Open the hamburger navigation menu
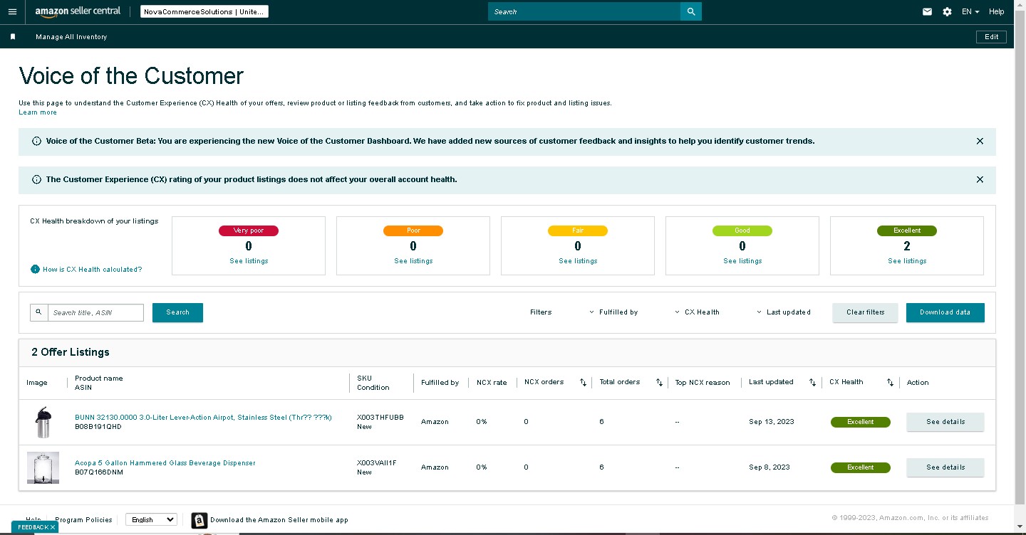This screenshot has height=535, width=1026. pyautogui.click(x=12, y=11)
